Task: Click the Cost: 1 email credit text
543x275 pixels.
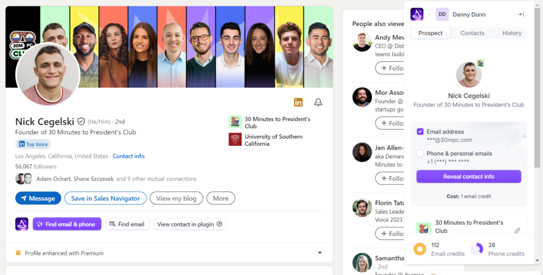Action: click(469, 196)
